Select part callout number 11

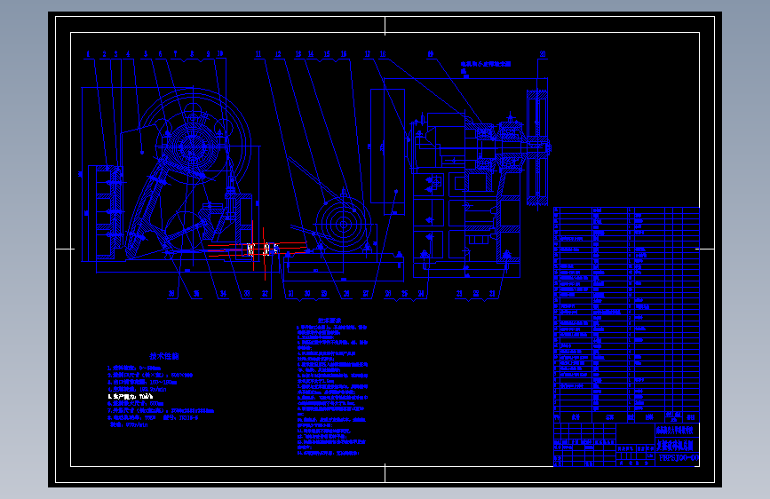point(258,54)
